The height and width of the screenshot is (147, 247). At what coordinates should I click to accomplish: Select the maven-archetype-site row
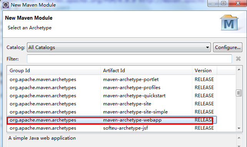click(x=112, y=104)
